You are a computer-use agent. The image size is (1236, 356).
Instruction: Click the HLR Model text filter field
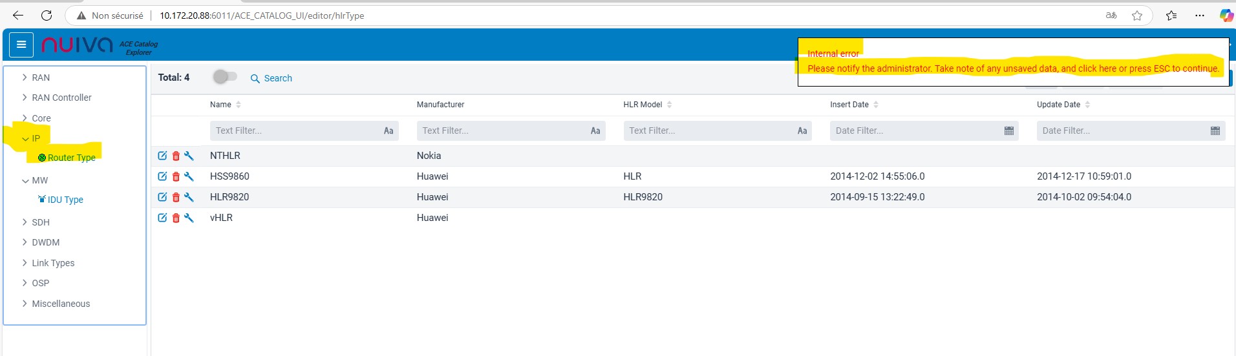tap(708, 131)
